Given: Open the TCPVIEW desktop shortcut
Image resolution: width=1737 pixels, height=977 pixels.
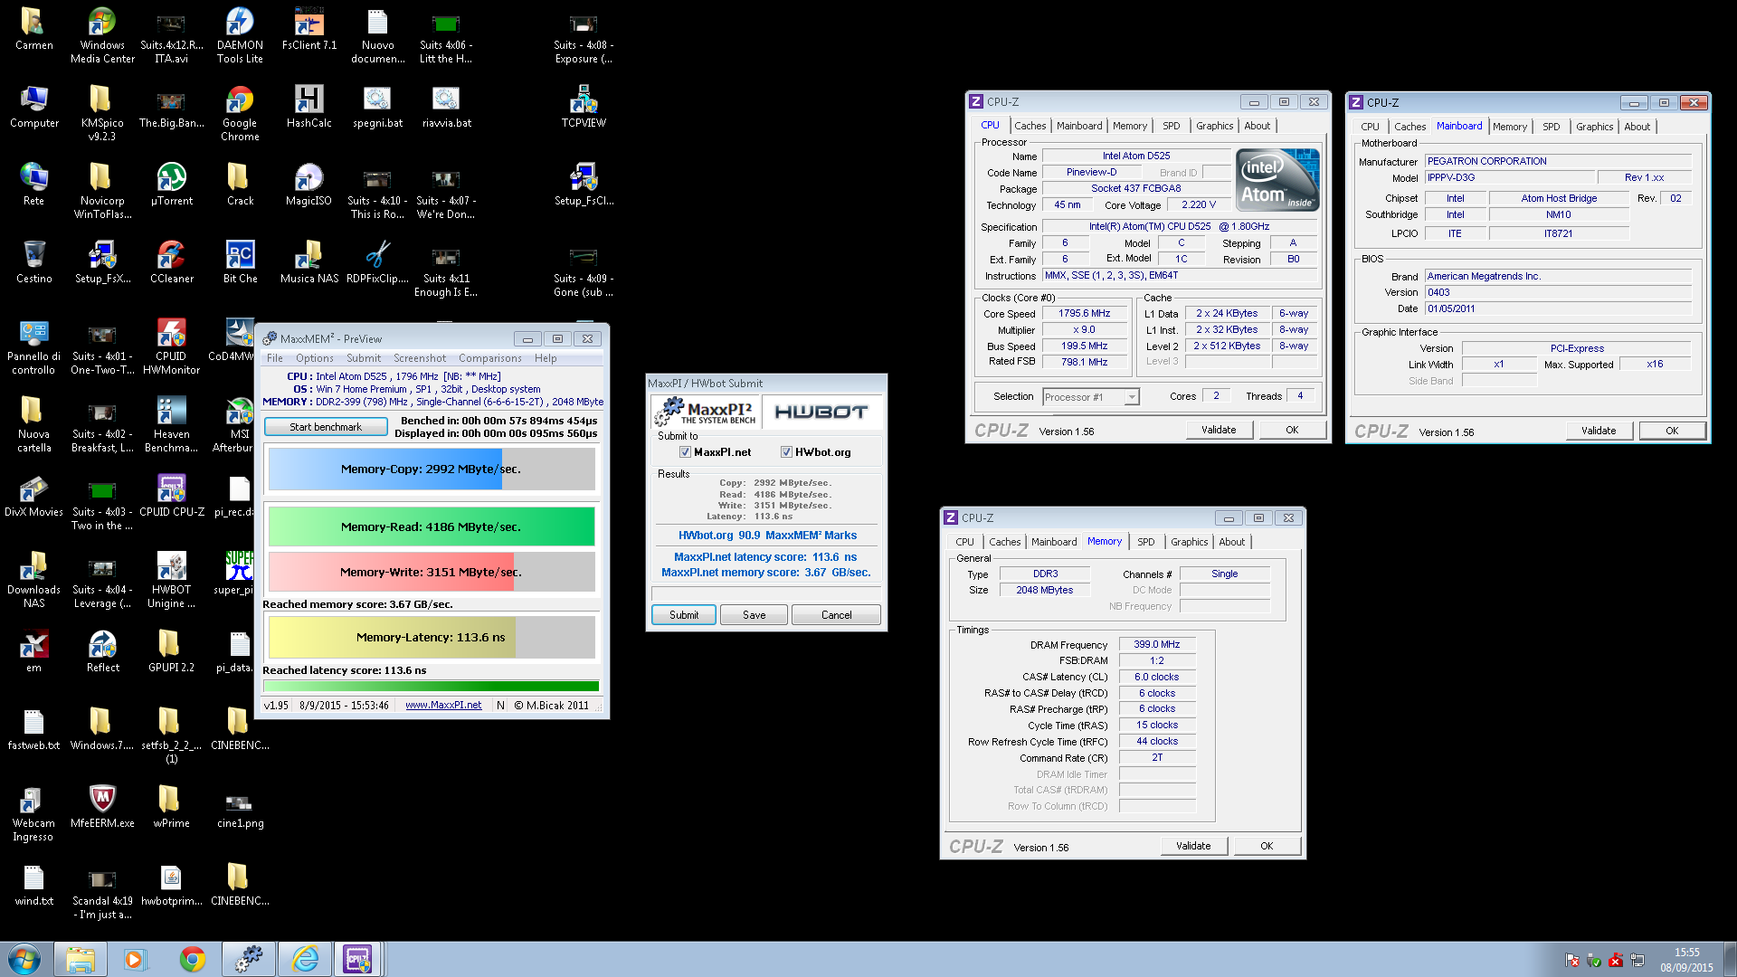Looking at the screenshot, I should point(584,107).
